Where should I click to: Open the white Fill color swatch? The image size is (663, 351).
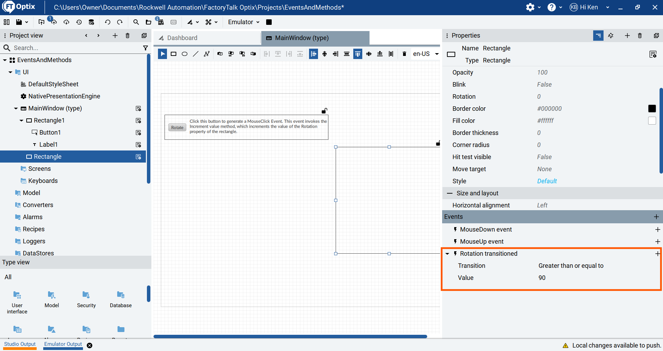pos(652,121)
